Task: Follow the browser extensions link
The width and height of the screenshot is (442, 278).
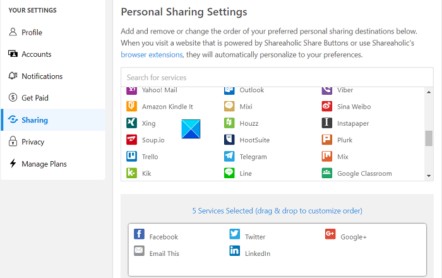Action: coord(152,55)
